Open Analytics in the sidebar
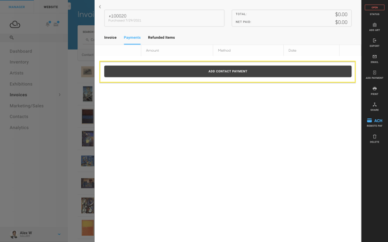Image resolution: width=388 pixels, height=242 pixels. click(19, 128)
